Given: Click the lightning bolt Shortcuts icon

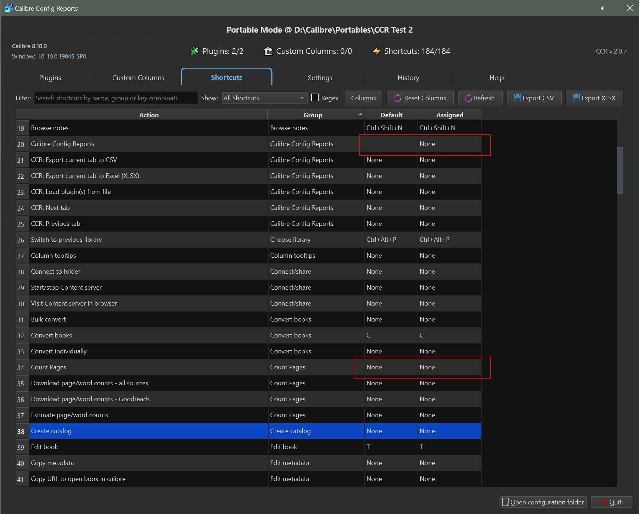Looking at the screenshot, I should (376, 51).
